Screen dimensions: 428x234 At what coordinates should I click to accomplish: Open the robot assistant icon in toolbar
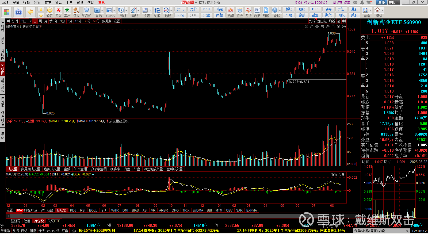coord(18,12)
